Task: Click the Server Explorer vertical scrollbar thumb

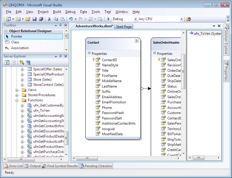Action: coord(66,138)
